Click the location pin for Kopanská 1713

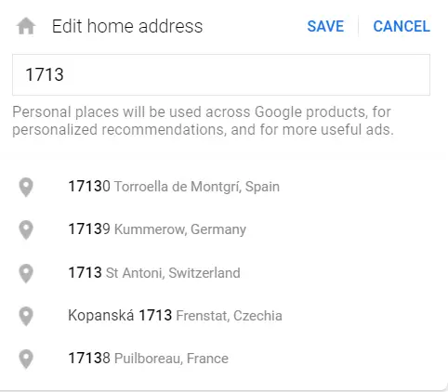coord(26,316)
